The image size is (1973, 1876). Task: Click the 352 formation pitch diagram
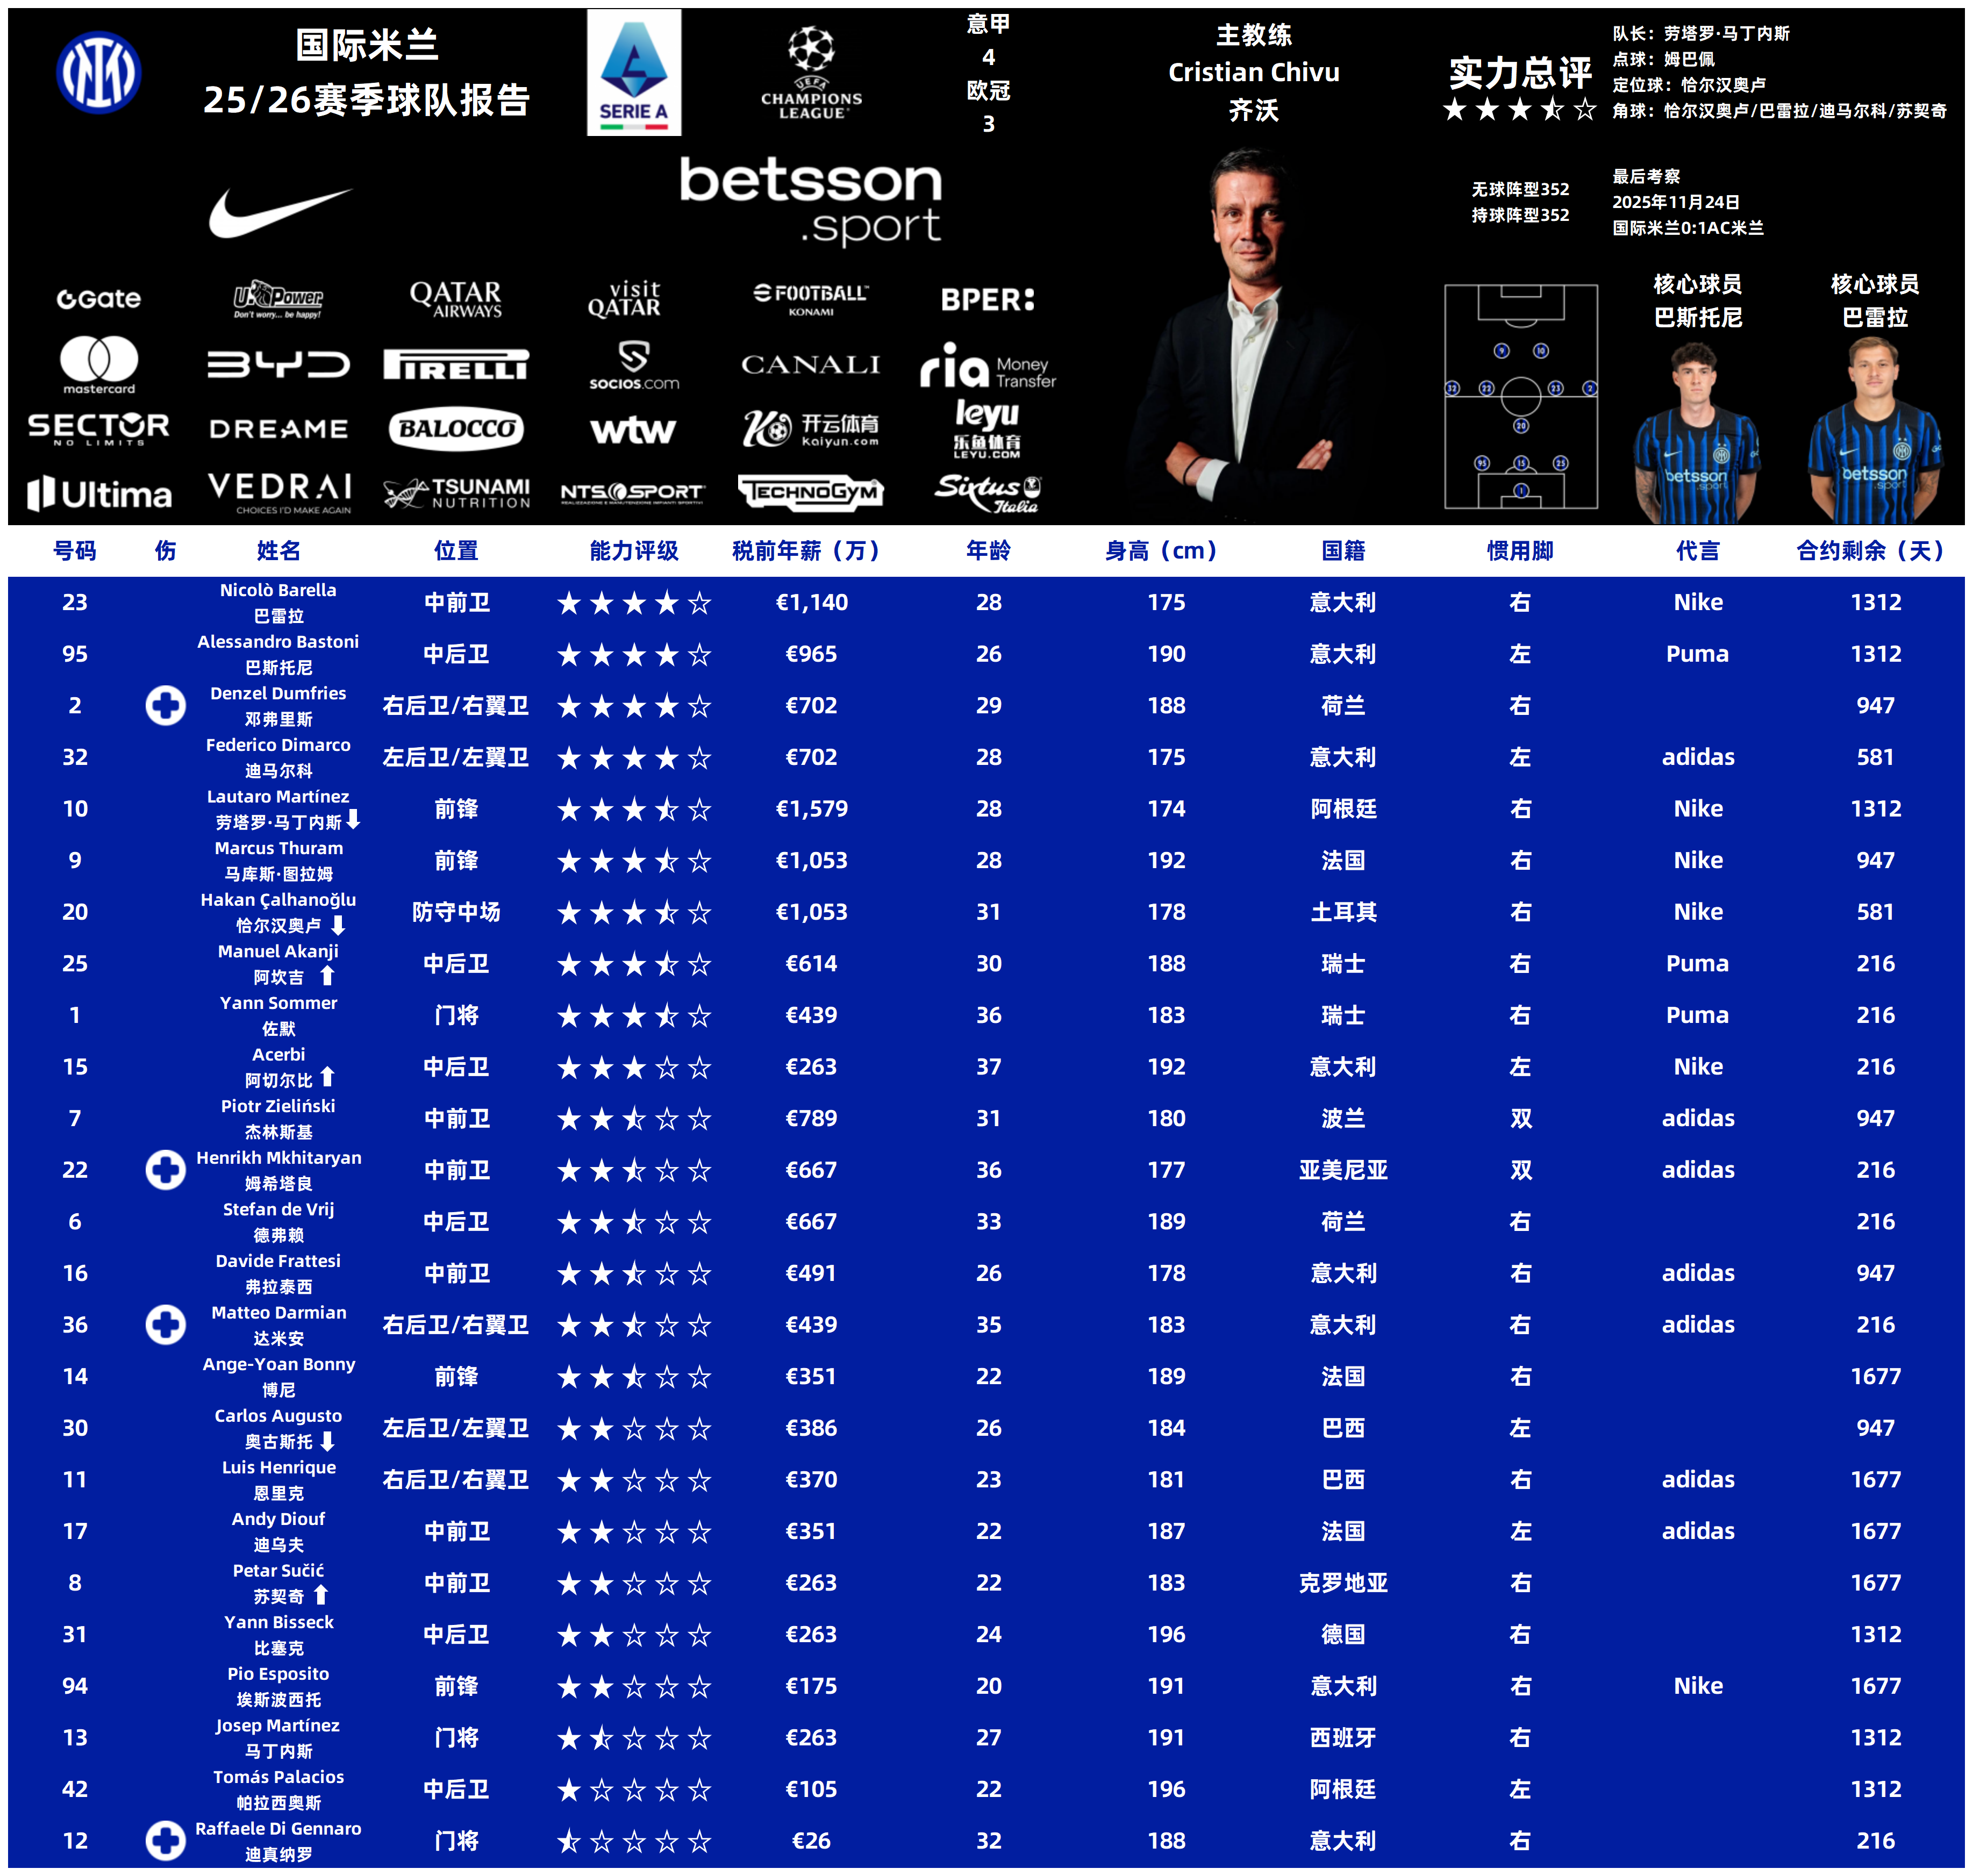(x=1520, y=397)
